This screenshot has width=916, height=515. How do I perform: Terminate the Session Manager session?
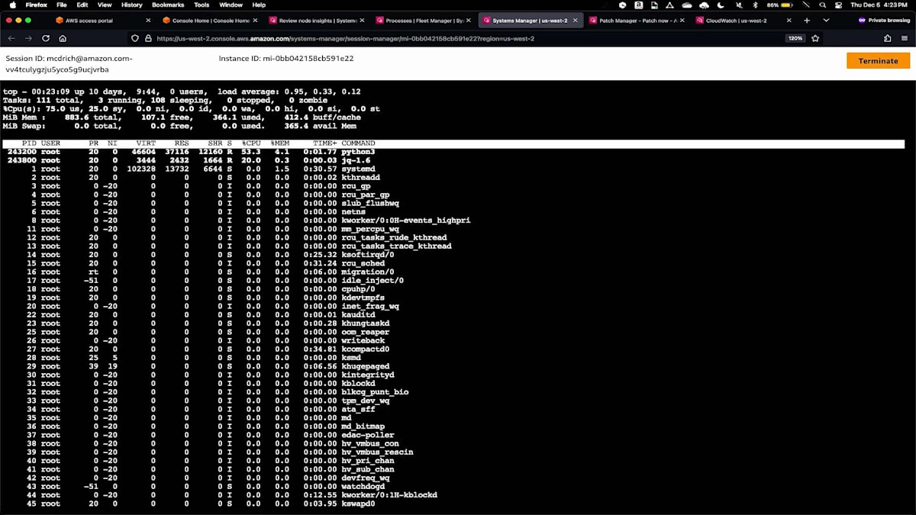click(x=878, y=61)
